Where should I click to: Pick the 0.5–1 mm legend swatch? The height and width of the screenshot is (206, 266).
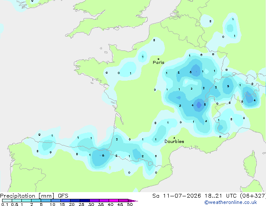(x=17, y=201)
